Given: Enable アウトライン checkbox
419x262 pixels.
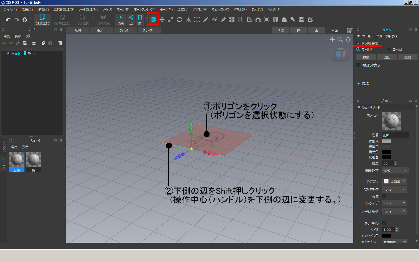Looking at the screenshot, I should pyautogui.click(x=384, y=223).
